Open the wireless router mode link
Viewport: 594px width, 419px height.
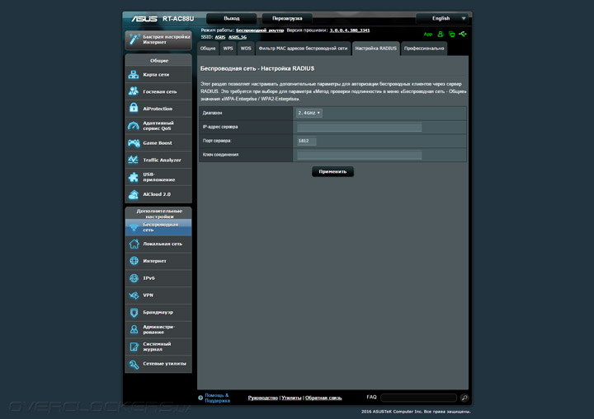(x=260, y=30)
